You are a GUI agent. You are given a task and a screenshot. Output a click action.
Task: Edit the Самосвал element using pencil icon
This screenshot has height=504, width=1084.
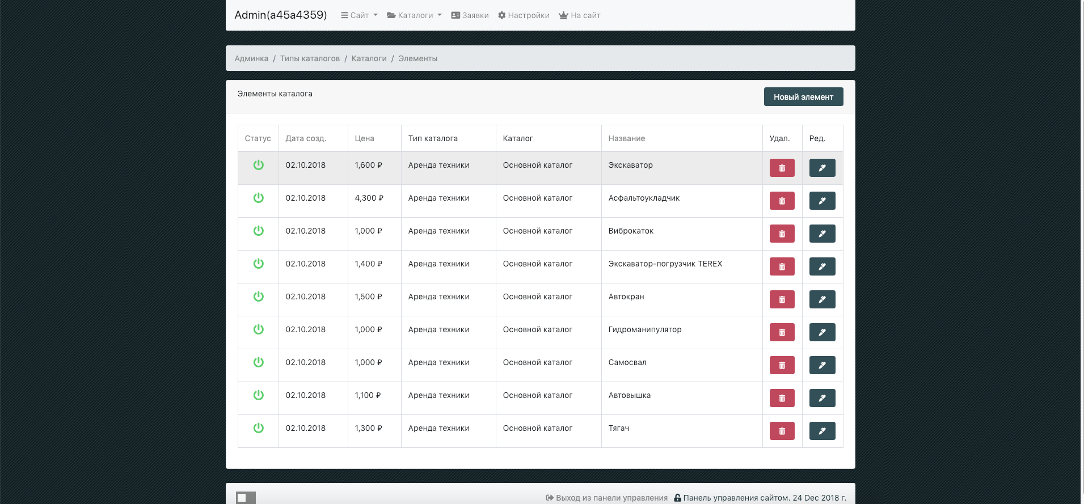point(822,365)
